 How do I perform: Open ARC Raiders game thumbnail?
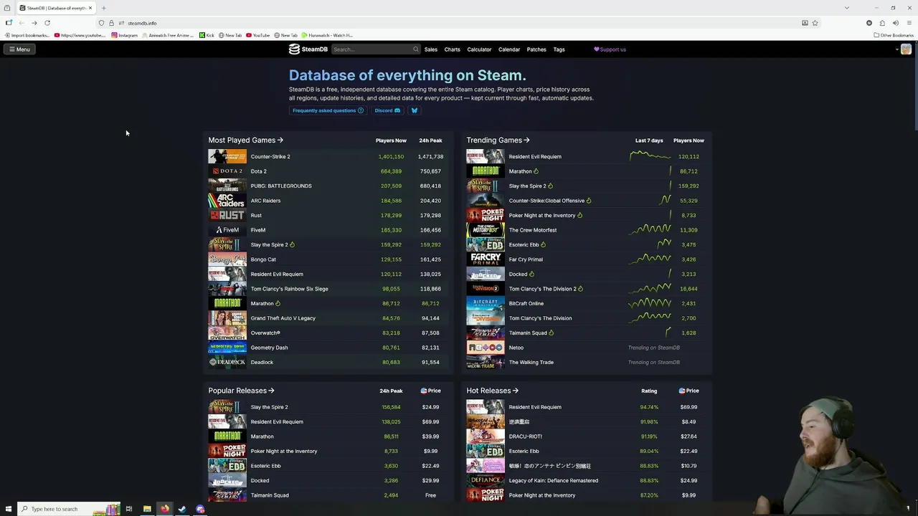[227, 201]
